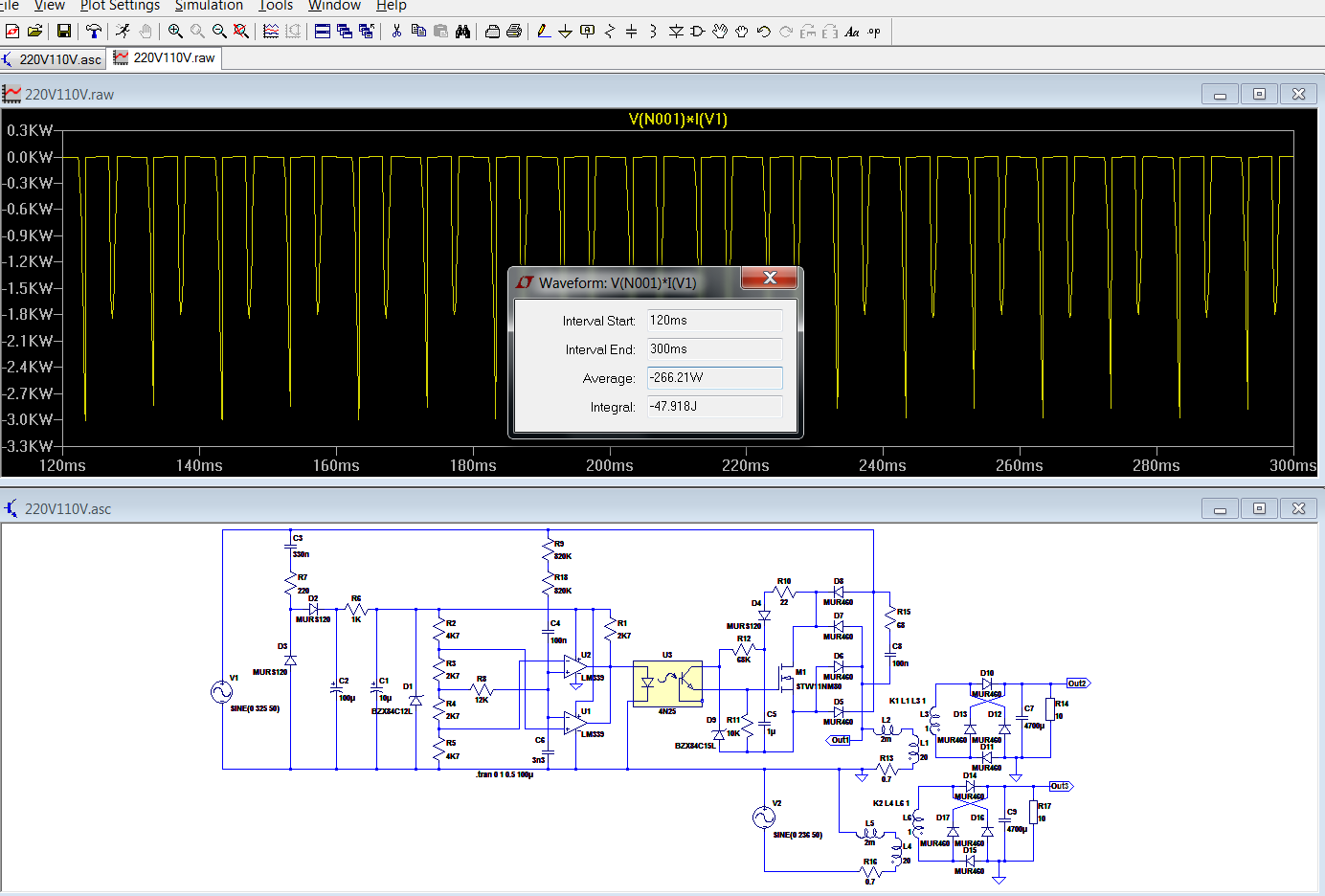Click the Cut scissors icon

[396, 32]
